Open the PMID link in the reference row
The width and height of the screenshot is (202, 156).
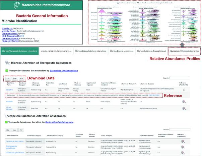[x=154, y=95]
